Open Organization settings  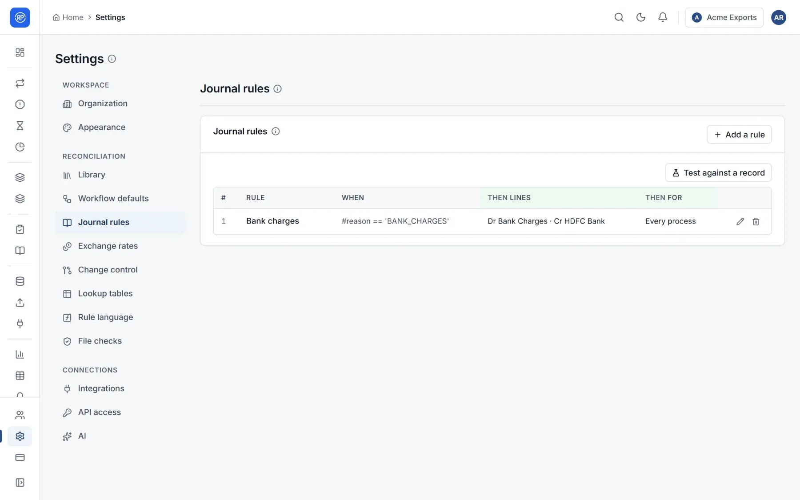[x=120, y=104]
